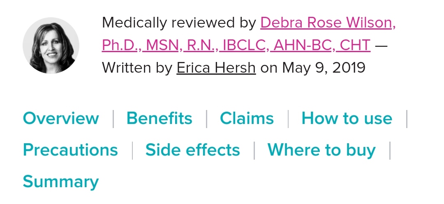Click the divider between Side effects and Where to buy
The image size is (444, 204).
pyautogui.click(x=254, y=151)
